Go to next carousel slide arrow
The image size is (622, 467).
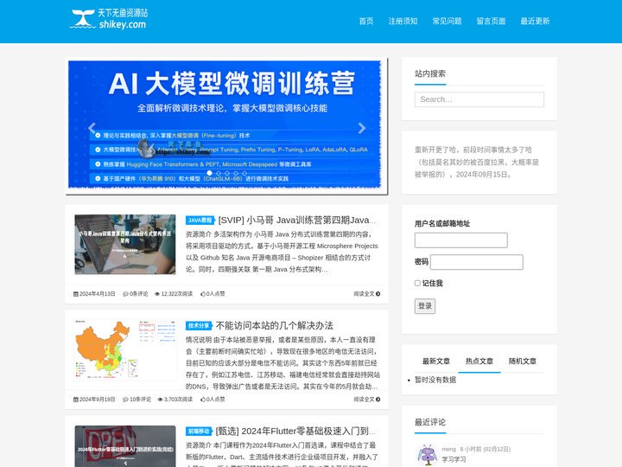(x=361, y=128)
